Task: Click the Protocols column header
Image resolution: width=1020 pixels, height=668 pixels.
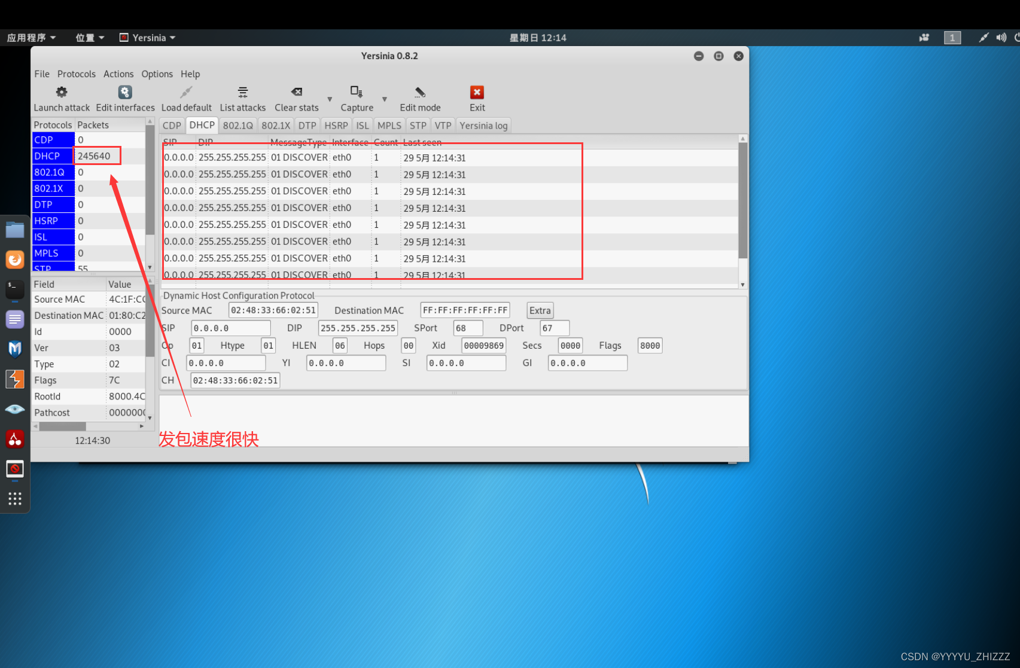Action: point(53,125)
